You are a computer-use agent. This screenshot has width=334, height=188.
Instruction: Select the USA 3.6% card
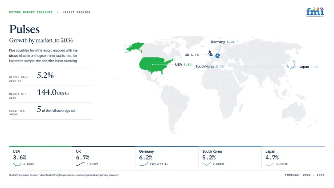pyautogui.click(x=41, y=158)
